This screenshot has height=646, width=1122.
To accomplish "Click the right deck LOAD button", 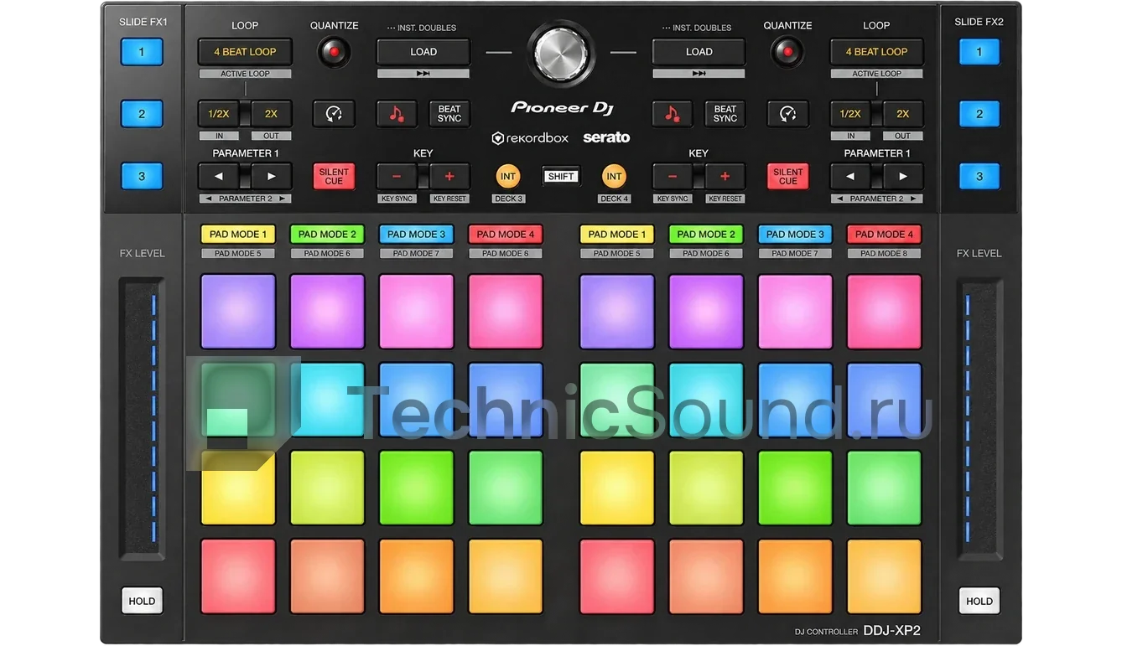I will tap(699, 52).
